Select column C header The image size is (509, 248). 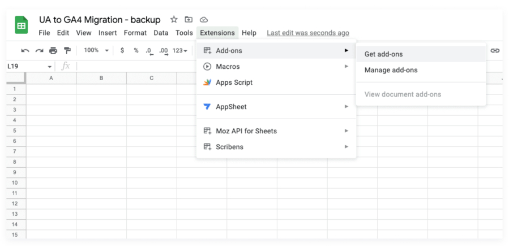(x=152, y=78)
